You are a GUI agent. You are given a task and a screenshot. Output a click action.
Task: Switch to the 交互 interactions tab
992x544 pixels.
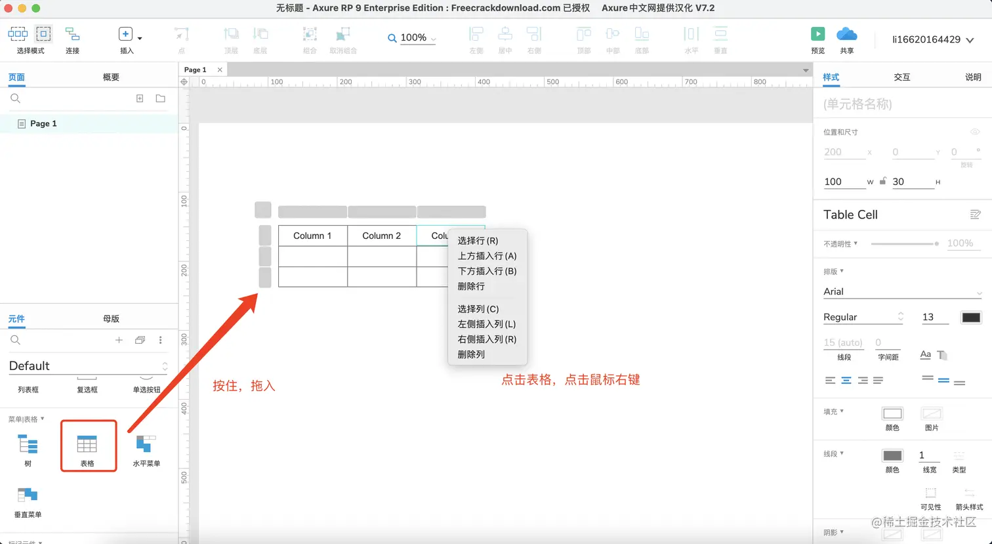coord(902,77)
